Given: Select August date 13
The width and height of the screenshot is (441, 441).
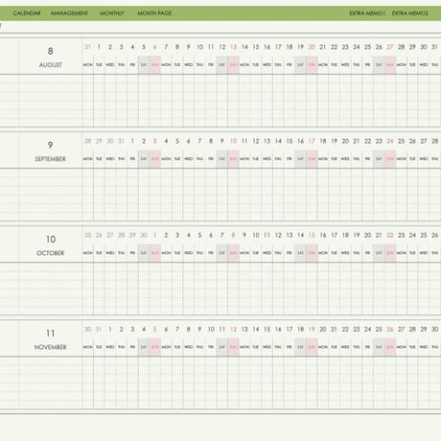Looking at the screenshot, I should pos(234,47).
